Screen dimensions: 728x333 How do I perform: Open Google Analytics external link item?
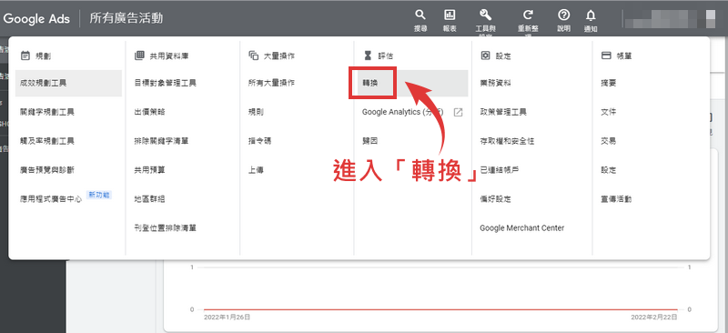(412, 112)
